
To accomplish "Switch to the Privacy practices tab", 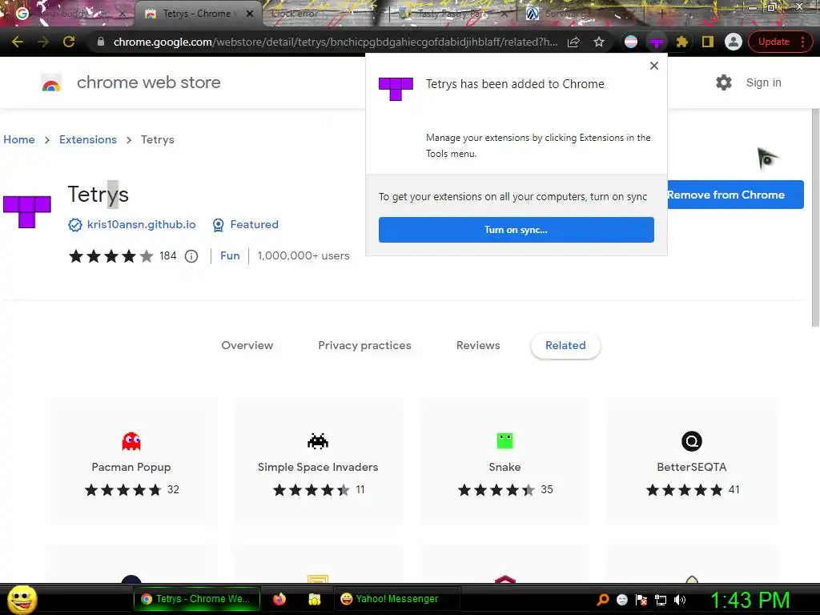I will pos(364,345).
